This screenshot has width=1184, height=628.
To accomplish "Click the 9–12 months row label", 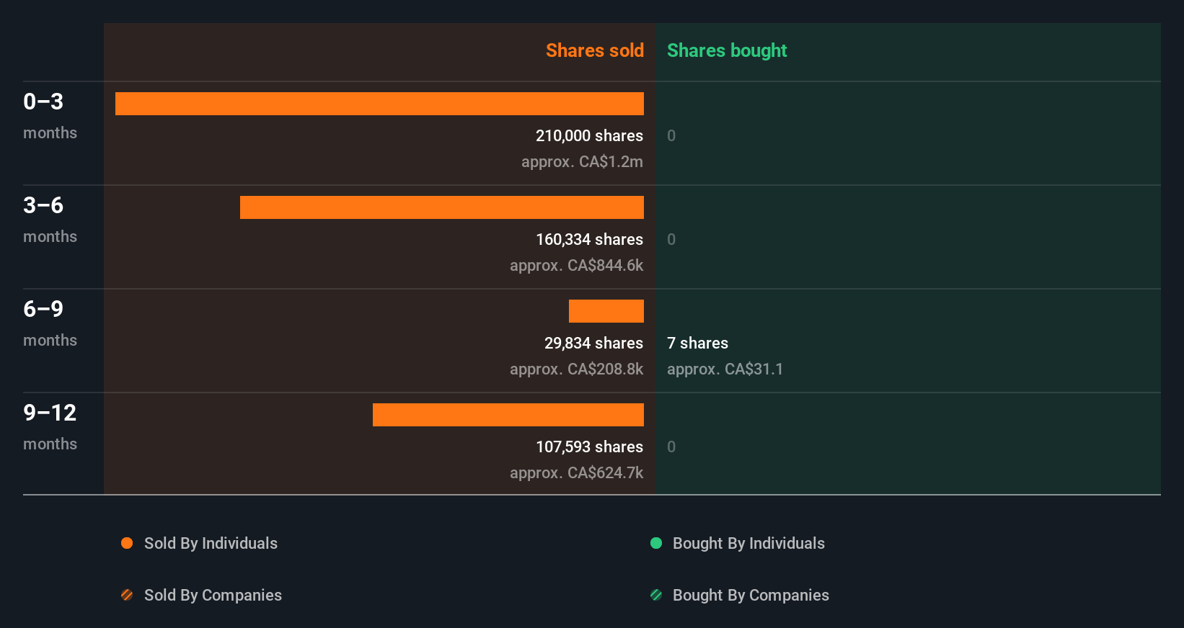I will (x=50, y=427).
